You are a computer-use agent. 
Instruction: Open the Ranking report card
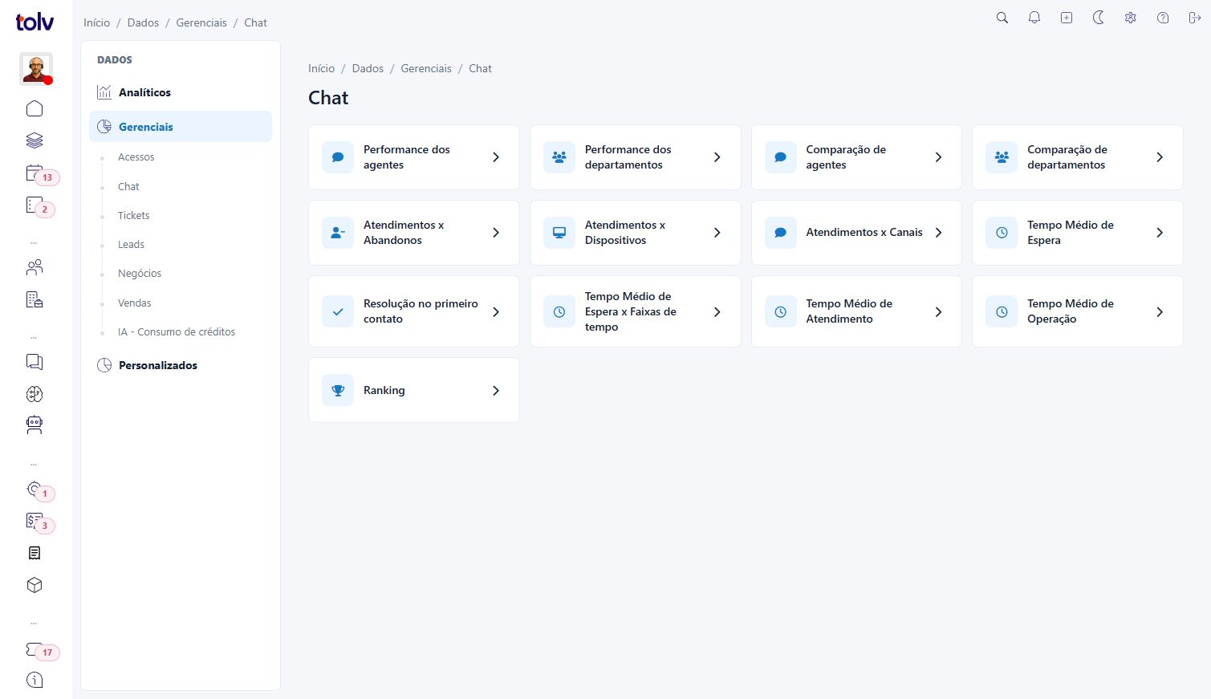click(414, 390)
